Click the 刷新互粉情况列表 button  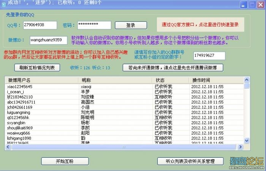(37, 68)
